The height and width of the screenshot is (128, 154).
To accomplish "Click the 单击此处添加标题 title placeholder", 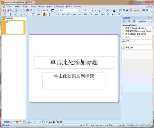I will (74, 62).
